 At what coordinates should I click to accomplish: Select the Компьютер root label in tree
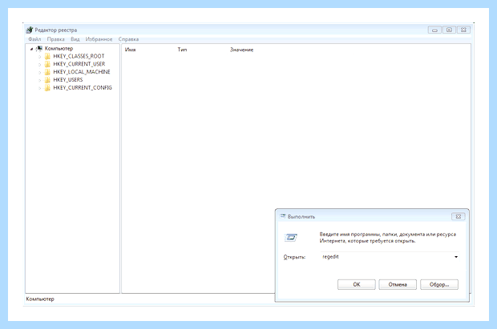(59, 49)
